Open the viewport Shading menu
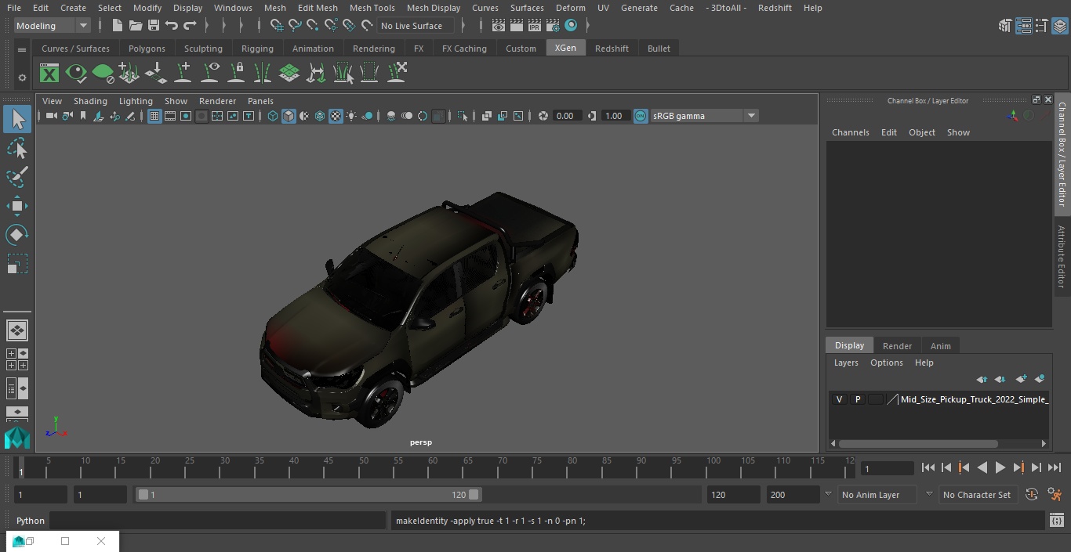Image resolution: width=1071 pixels, height=552 pixels. (90, 101)
